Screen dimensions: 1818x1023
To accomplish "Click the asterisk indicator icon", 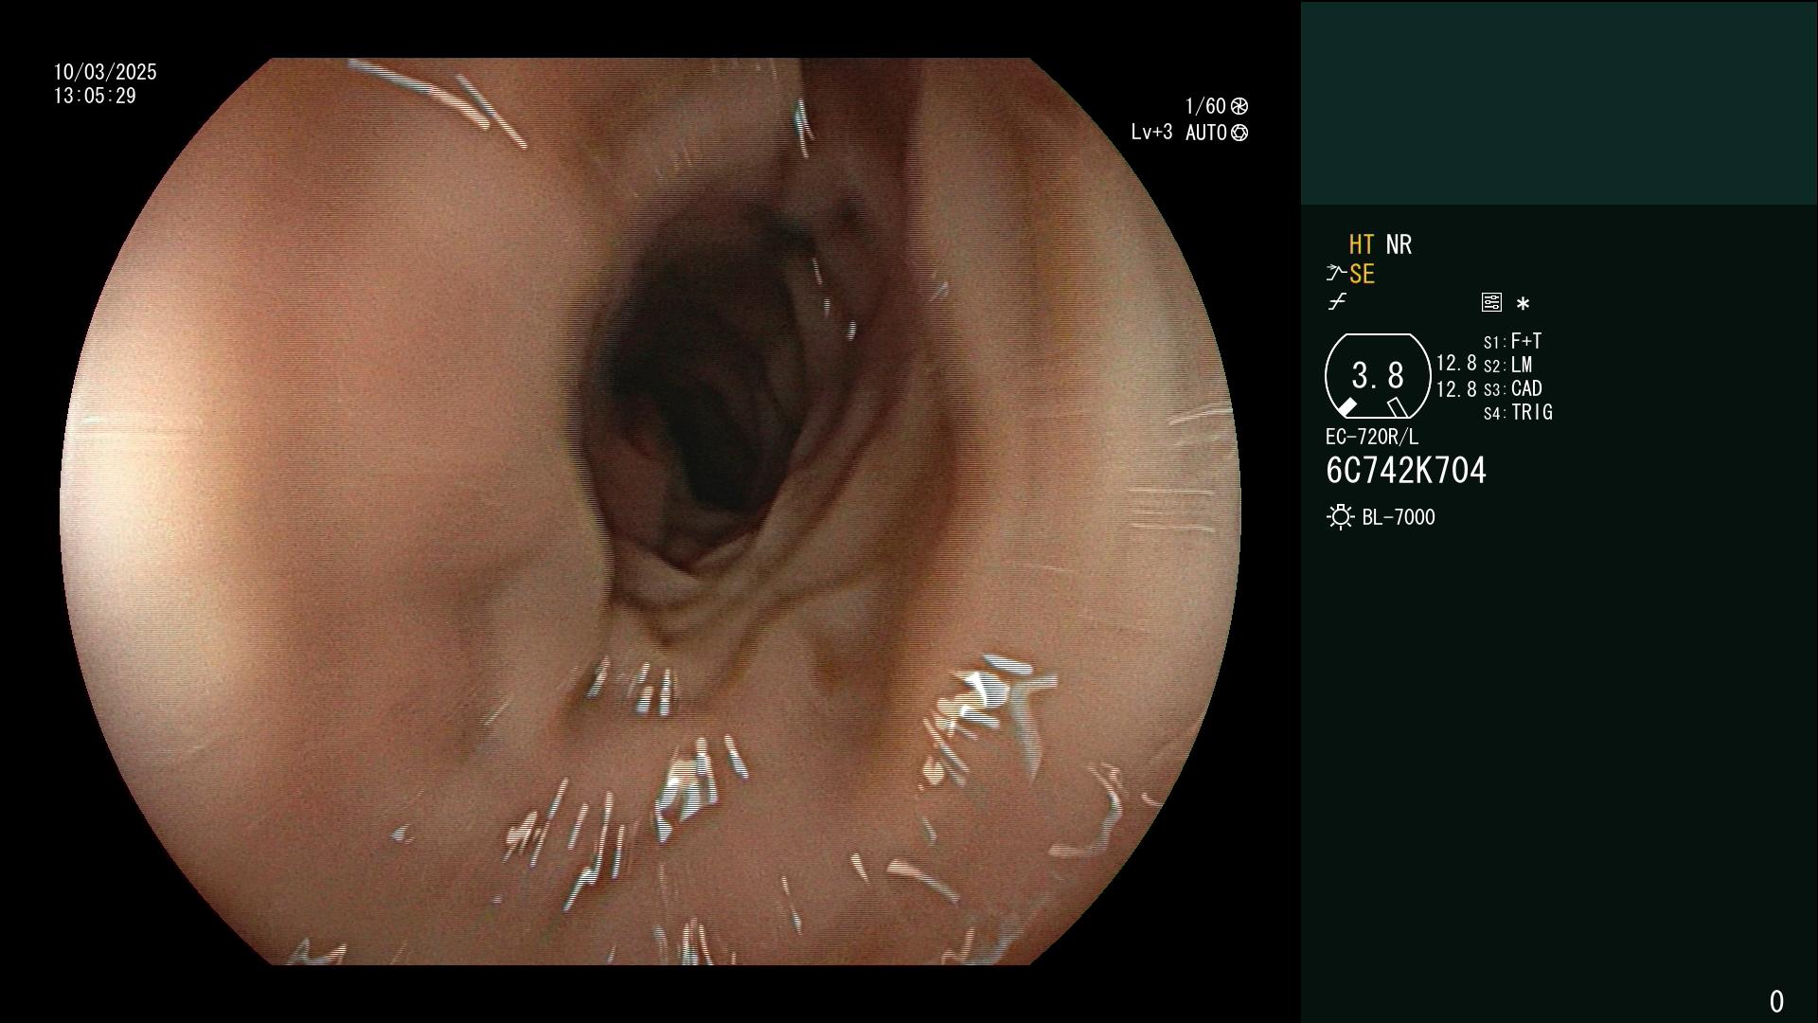I will (x=1523, y=303).
